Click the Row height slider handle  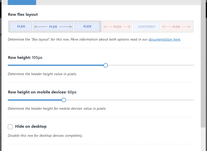(x=106, y=65)
